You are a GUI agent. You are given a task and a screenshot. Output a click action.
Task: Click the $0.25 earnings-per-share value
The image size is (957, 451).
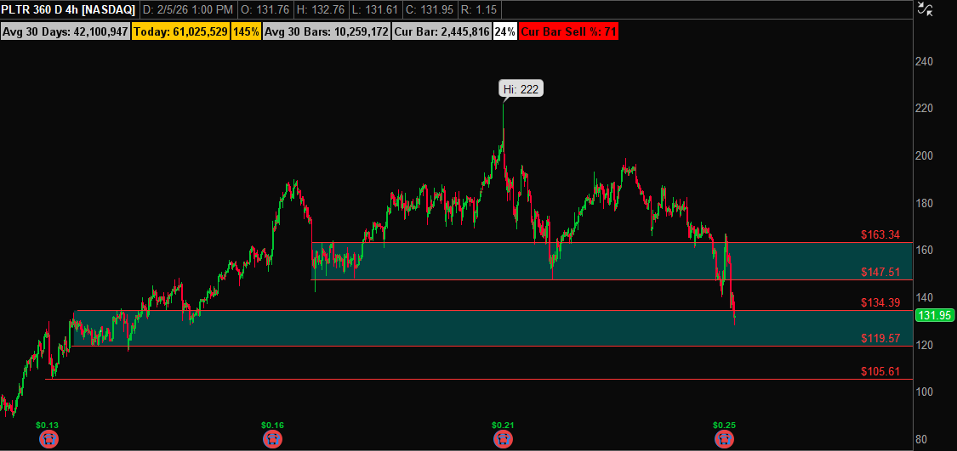pos(724,425)
